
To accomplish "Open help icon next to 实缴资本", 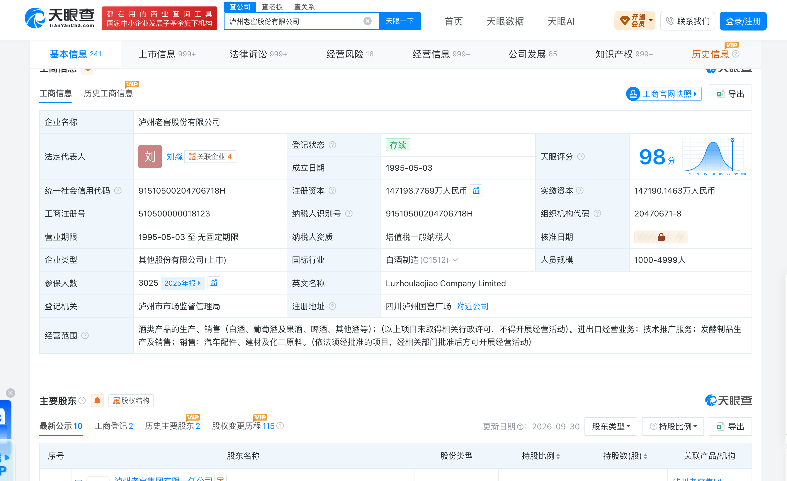I will (x=580, y=190).
